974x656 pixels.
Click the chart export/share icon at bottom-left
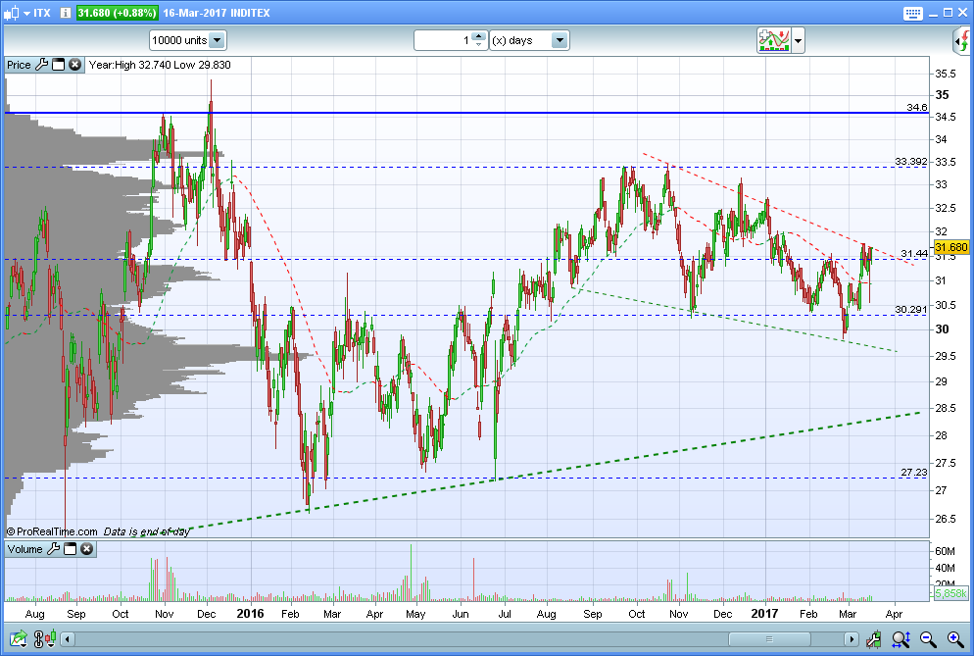(18, 638)
